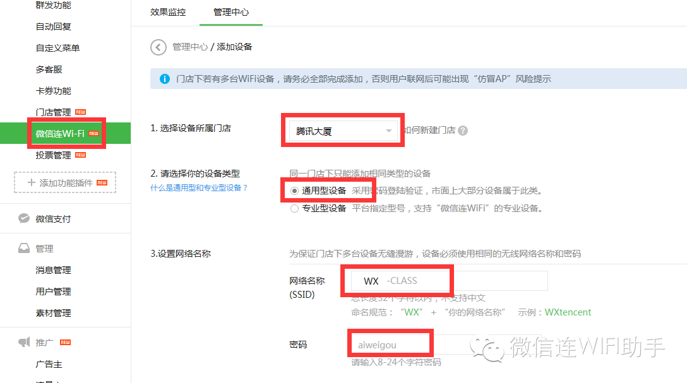Open 用户管理 in the sidebar
687x383 pixels.
[54, 292]
